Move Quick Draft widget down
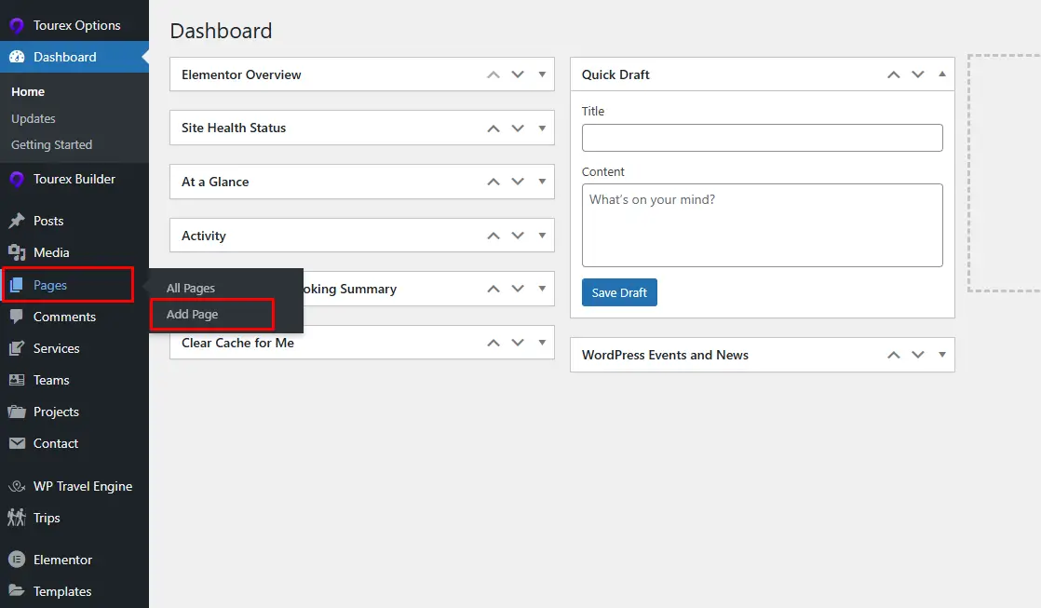The height and width of the screenshot is (608, 1041). coord(918,74)
